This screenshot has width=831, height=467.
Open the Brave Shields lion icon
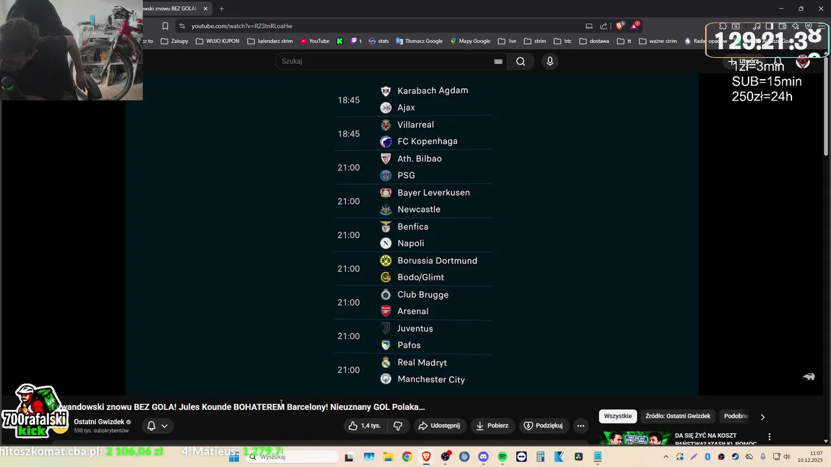(619, 26)
